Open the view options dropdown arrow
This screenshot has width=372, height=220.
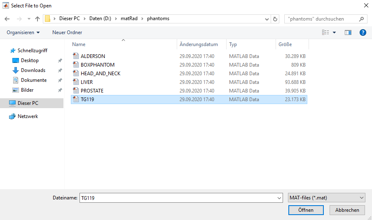pyautogui.click(x=334, y=32)
